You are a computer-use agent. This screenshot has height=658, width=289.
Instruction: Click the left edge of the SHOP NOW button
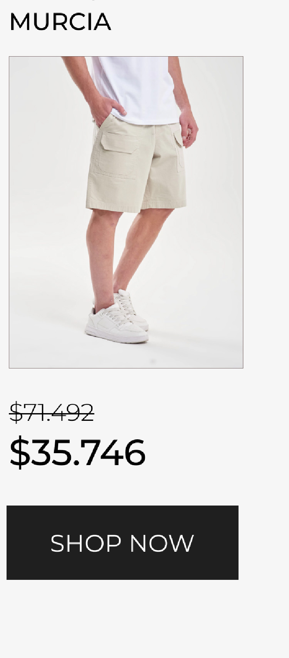coord(12,542)
